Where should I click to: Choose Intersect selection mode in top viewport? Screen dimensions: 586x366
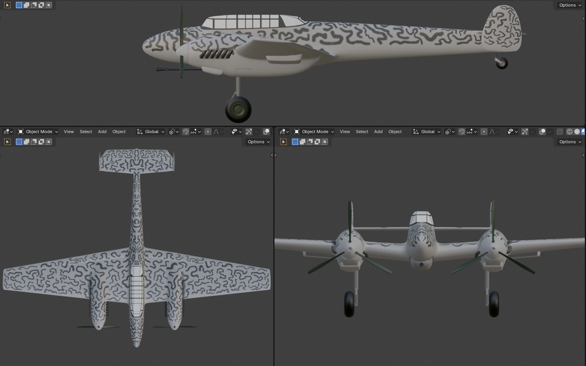tap(49, 5)
